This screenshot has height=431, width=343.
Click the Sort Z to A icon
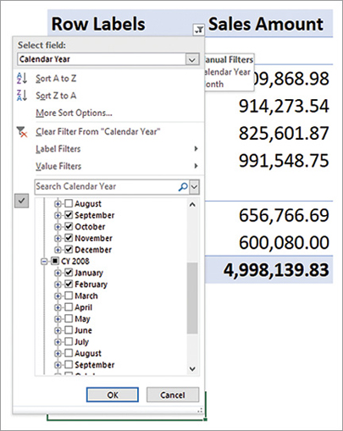(x=22, y=96)
